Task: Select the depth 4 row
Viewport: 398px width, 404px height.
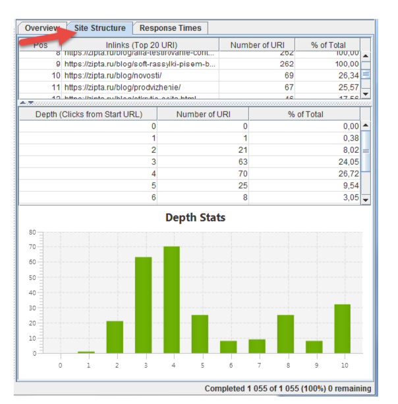Action: click(190, 173)
